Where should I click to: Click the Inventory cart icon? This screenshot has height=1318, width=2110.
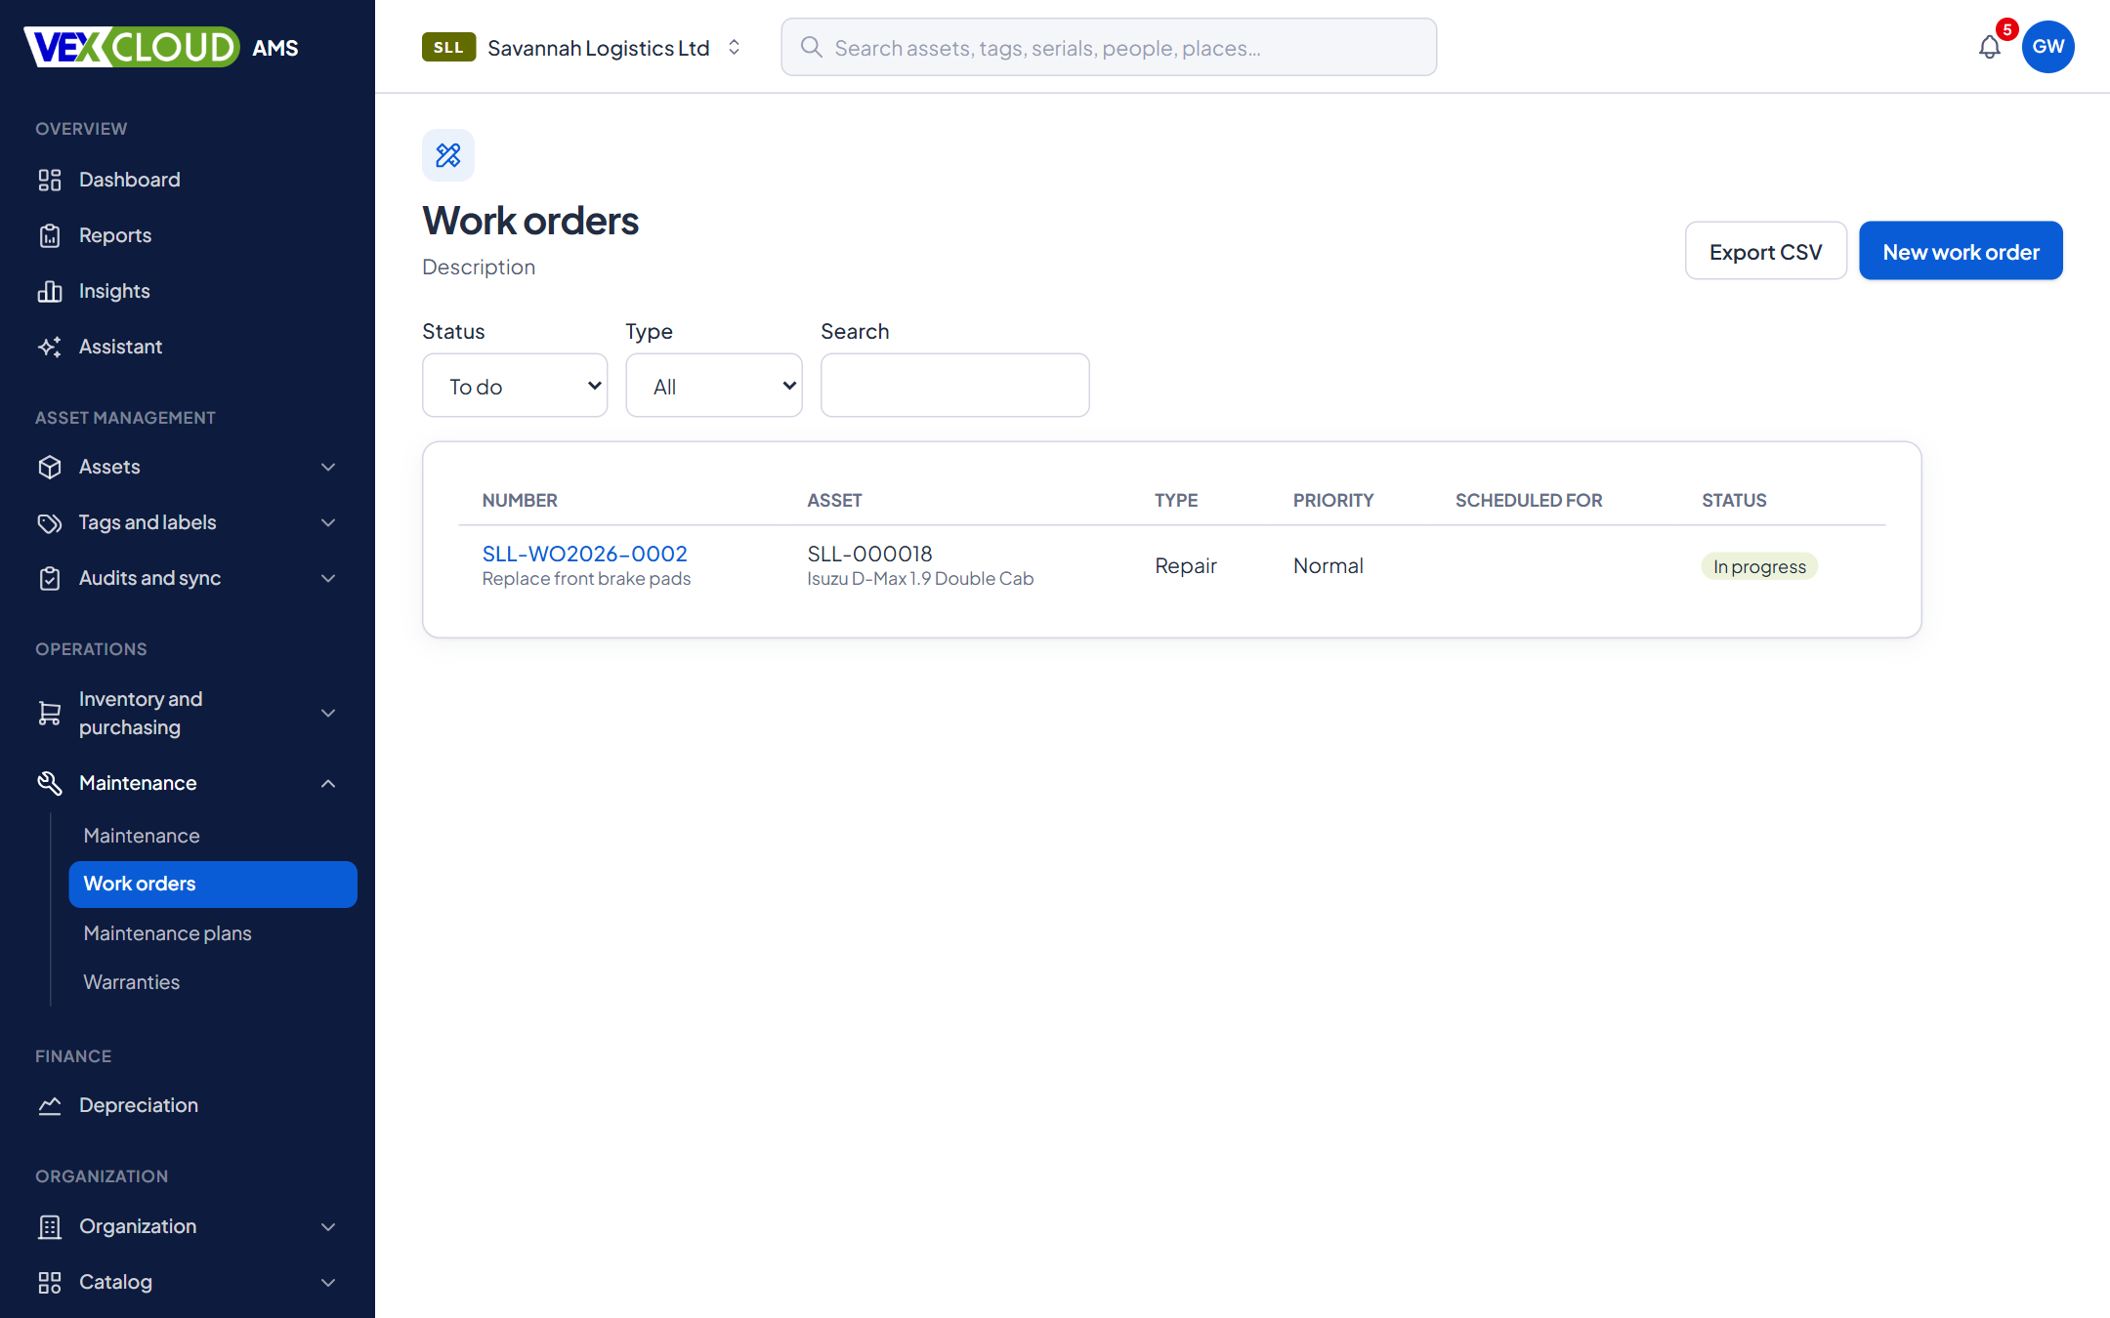(x=50, y=713)
